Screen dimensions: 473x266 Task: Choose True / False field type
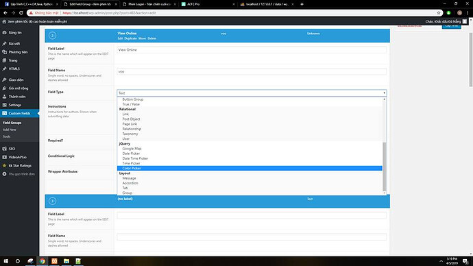coord(131,104)
